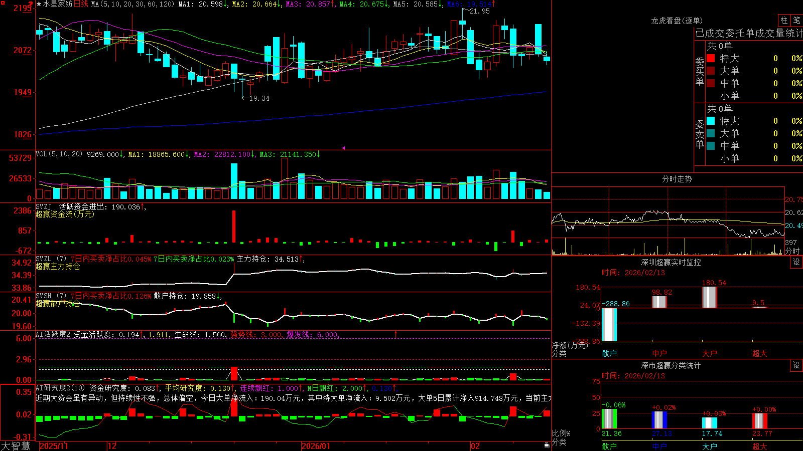Toggle 笔 tick display mode

pos(796,20)
